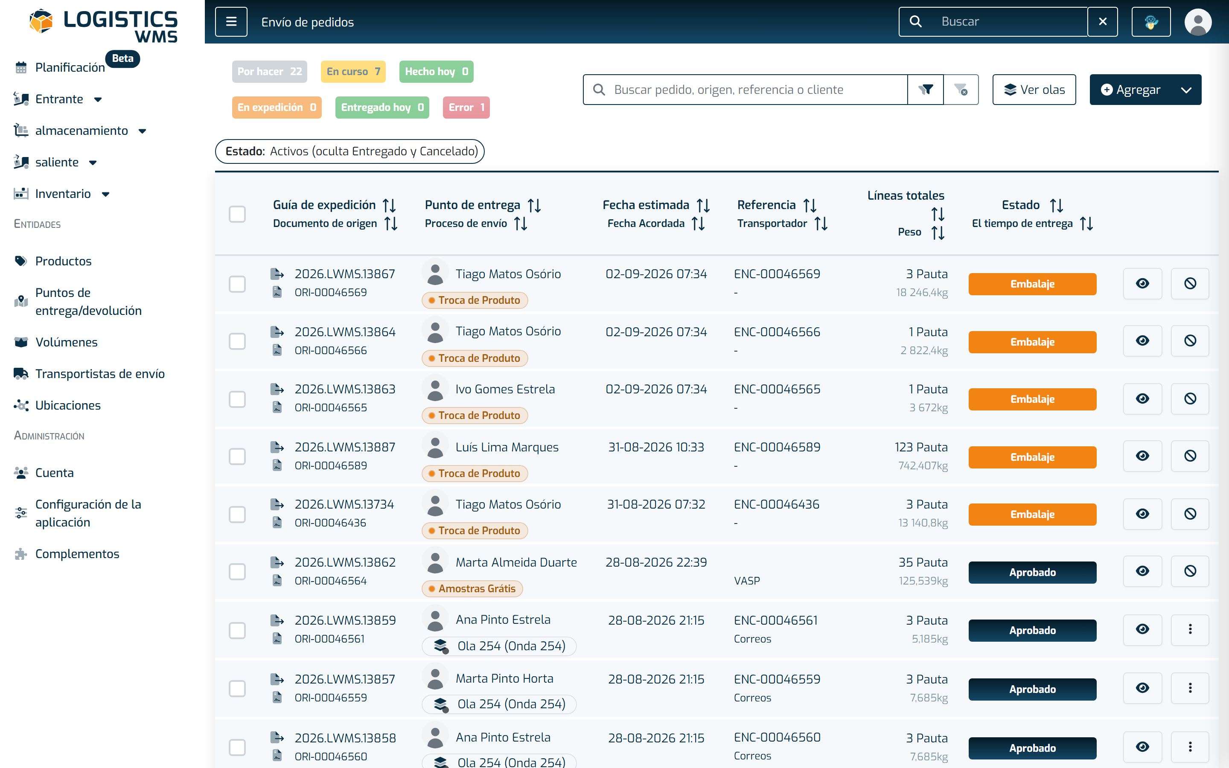Image resolution: width=1229 pixels, height=768 pixels.
Task: Open the hamburger menu icon
Action: click(x=231, y=21)
